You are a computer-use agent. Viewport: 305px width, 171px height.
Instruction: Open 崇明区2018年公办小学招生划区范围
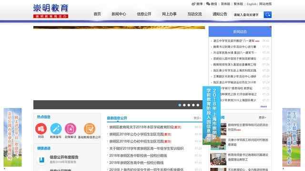[140, 134]
